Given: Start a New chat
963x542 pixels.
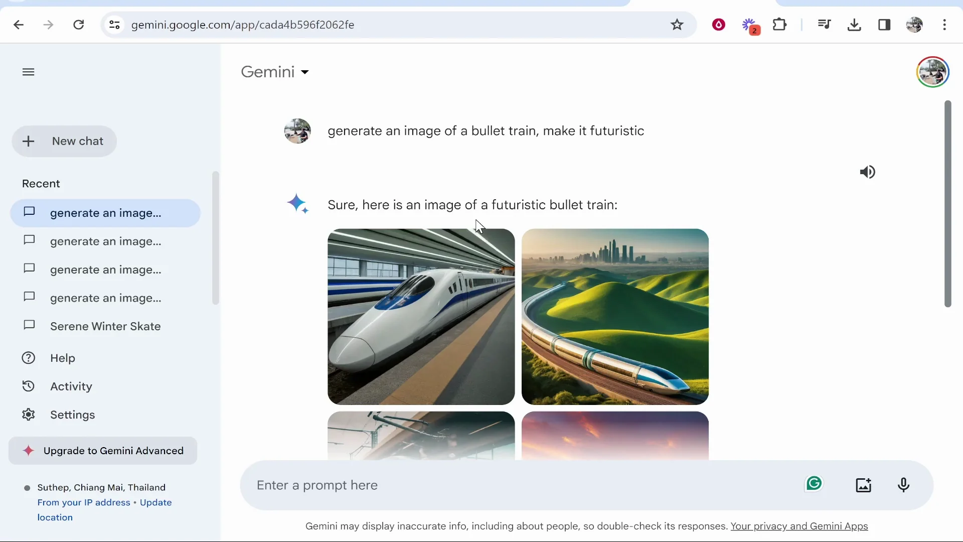Looking at the screenshot, I should [64, 141].
